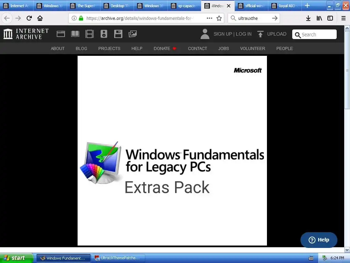350x263 pixels.
Task: Open the downloads panel
Action: 308,18
